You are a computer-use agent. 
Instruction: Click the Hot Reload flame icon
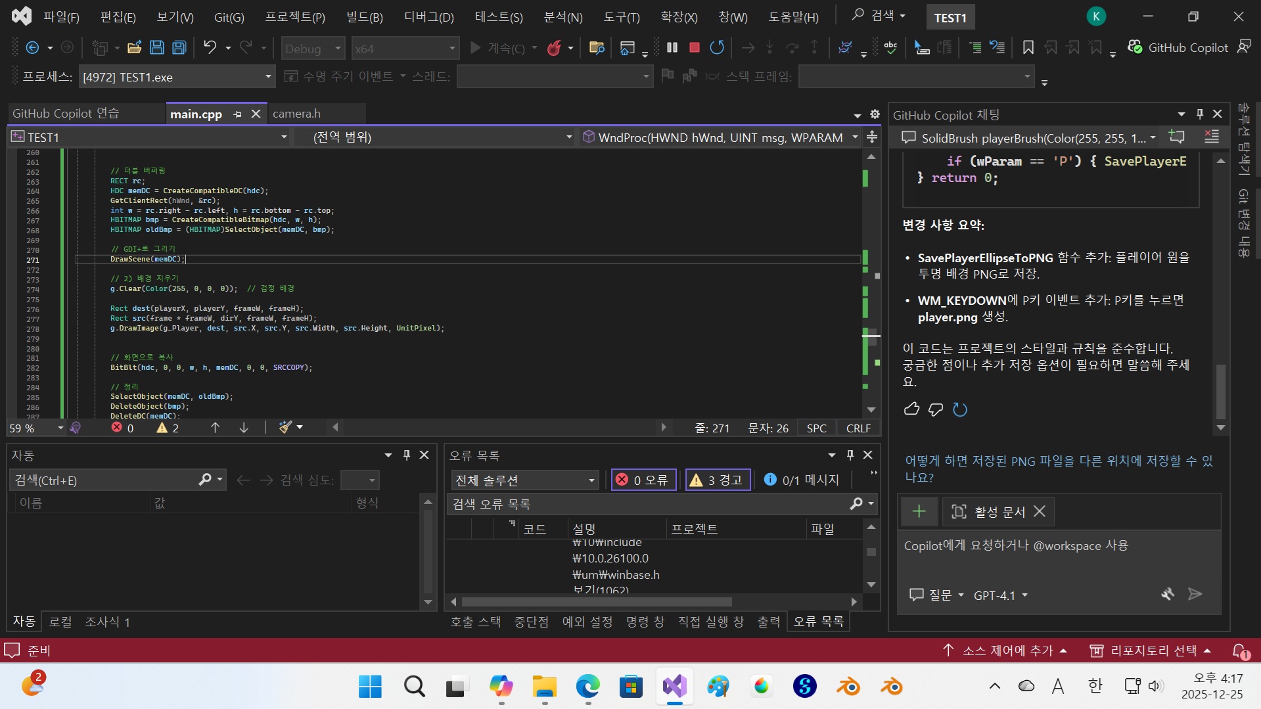click(554, 47)
